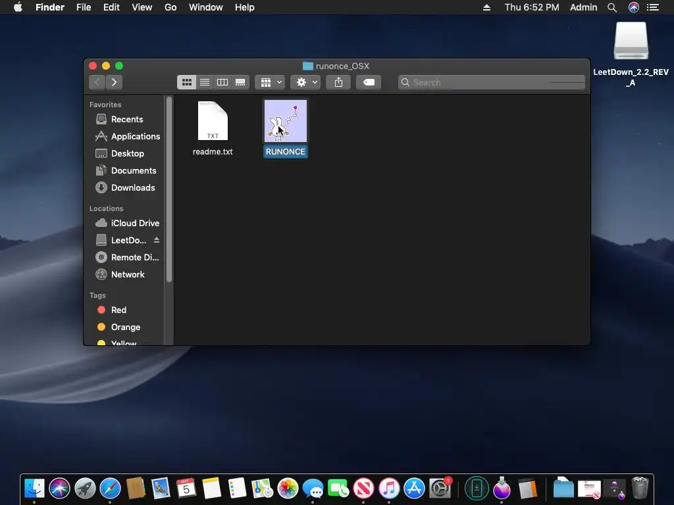Open Launchpad from the Dock
This screenshot has height=505, width=674.
coord(85,489)
